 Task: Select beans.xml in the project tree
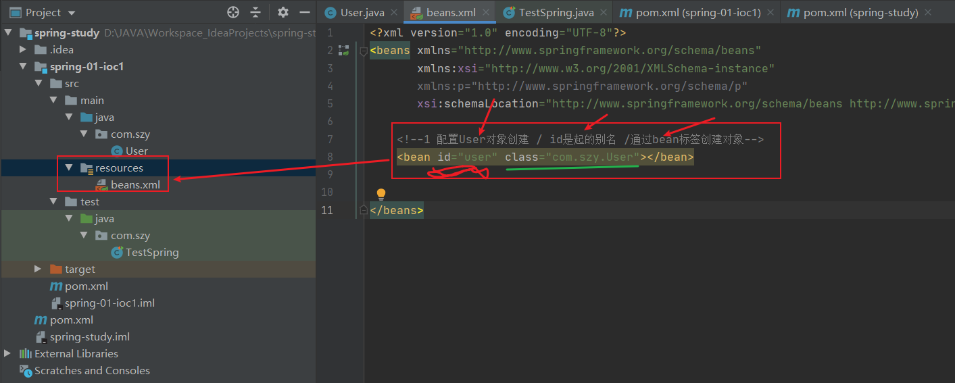[x=135, y=185]
